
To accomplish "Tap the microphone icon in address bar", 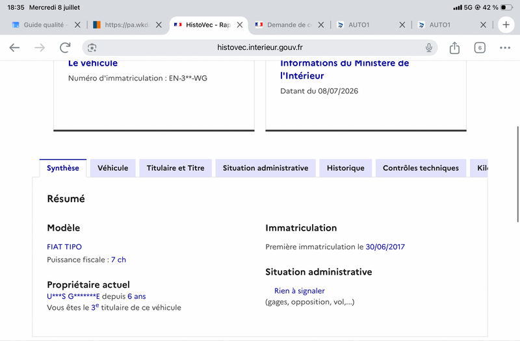I will [429, 47].
